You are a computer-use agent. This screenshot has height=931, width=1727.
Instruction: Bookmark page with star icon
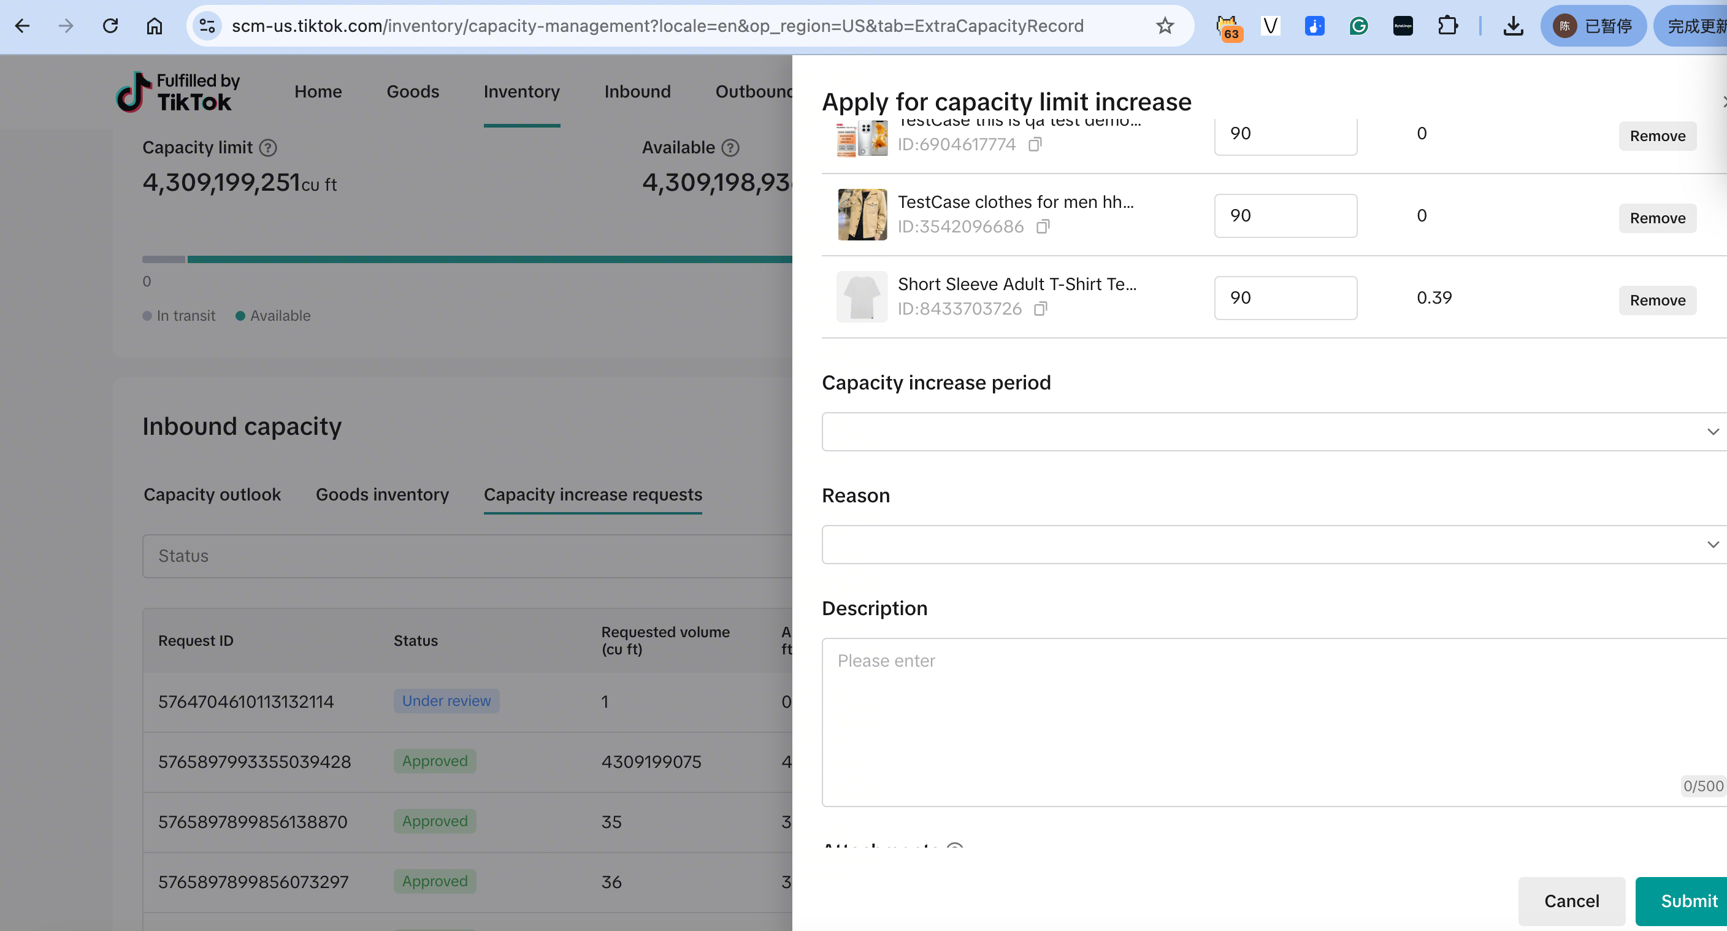click(x=1165, y=26)
